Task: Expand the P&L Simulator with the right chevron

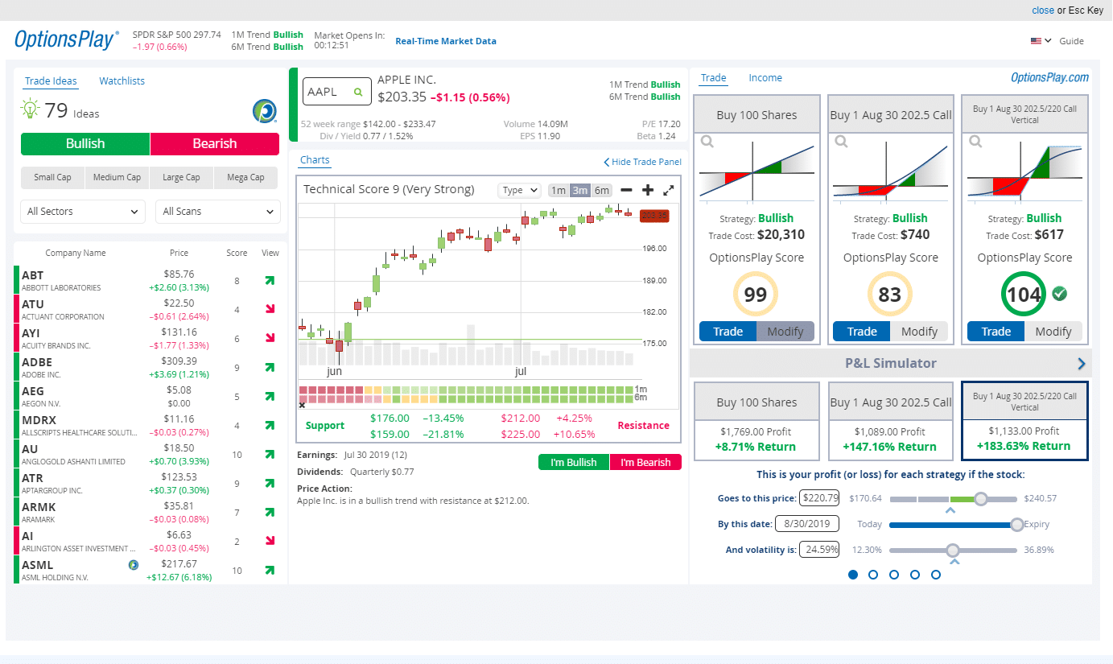Action: [1082, 364]
